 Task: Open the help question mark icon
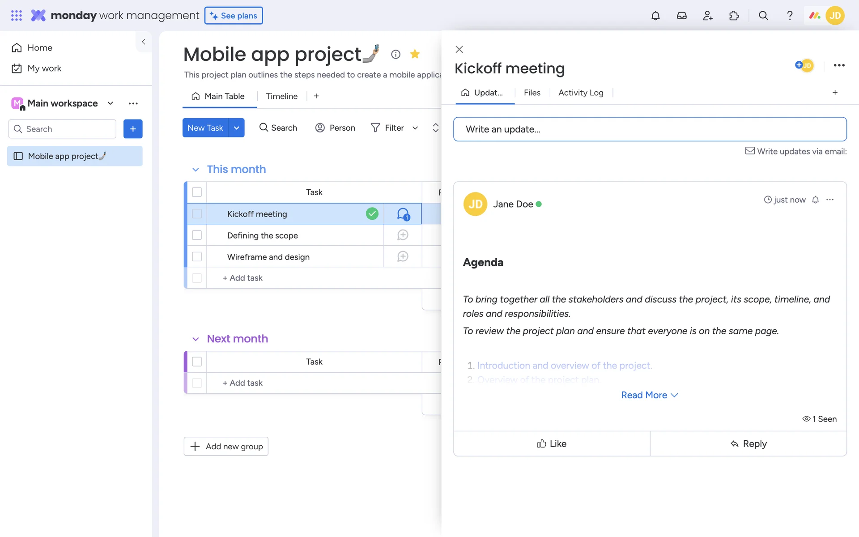(790, 16)
